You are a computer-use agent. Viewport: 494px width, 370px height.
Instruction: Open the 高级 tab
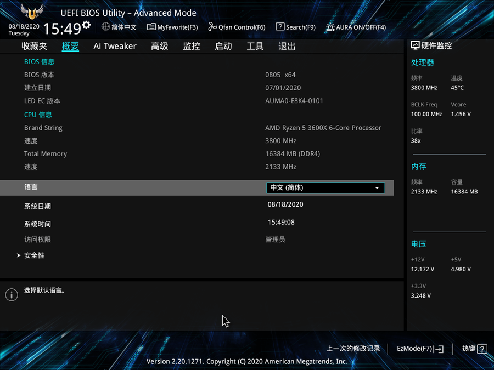pos(160,47)
